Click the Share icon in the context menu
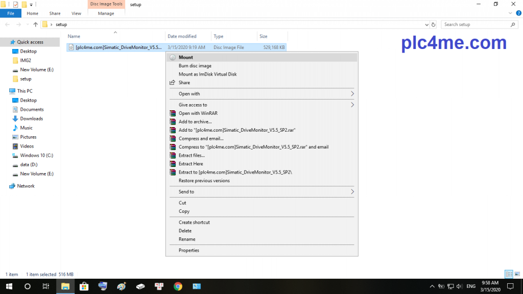 tap(173, 83)
